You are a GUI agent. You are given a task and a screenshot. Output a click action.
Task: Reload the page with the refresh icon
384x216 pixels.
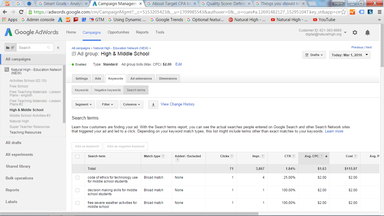point(21,12)
